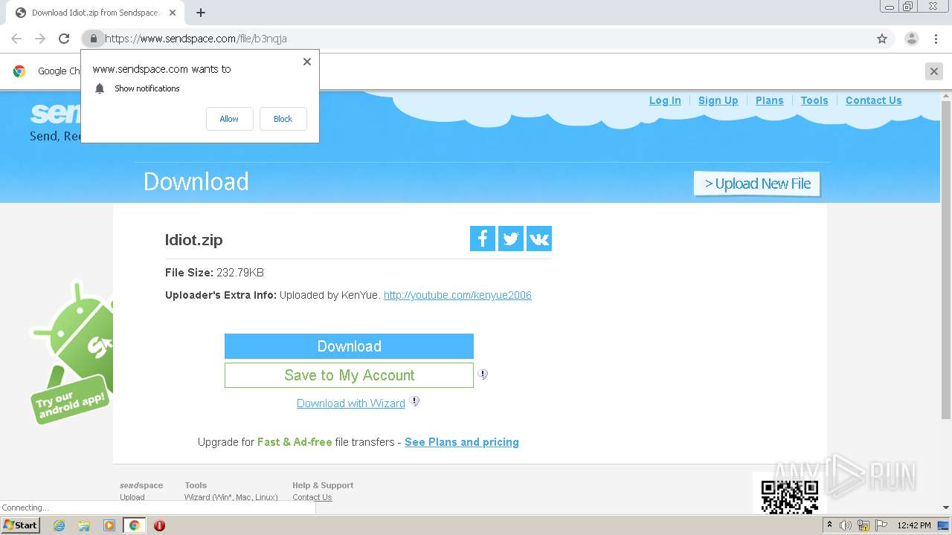The image size is (952, 535).
Task: Select the Idiot.zip file name text
Action: tap(194, 240)
